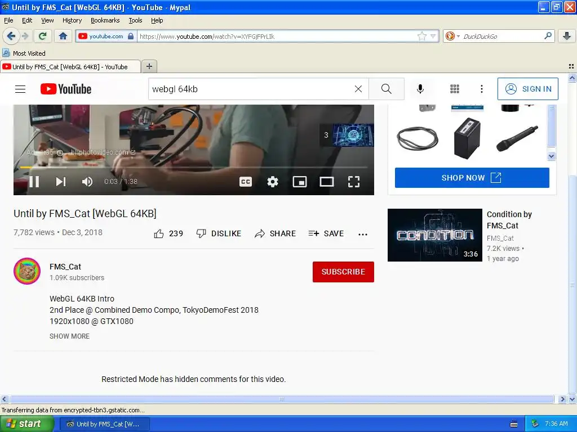The width and height of the screenshot is (577, 432).
Task: Share the video
Action: coord(275,233)
